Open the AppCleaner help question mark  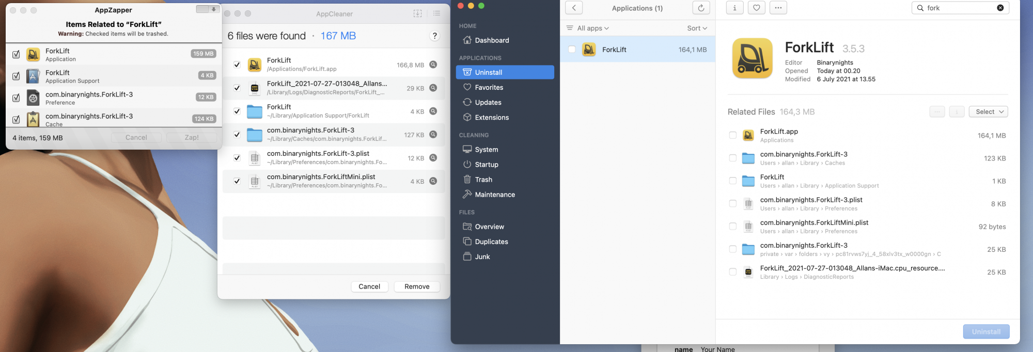(435, 36)
